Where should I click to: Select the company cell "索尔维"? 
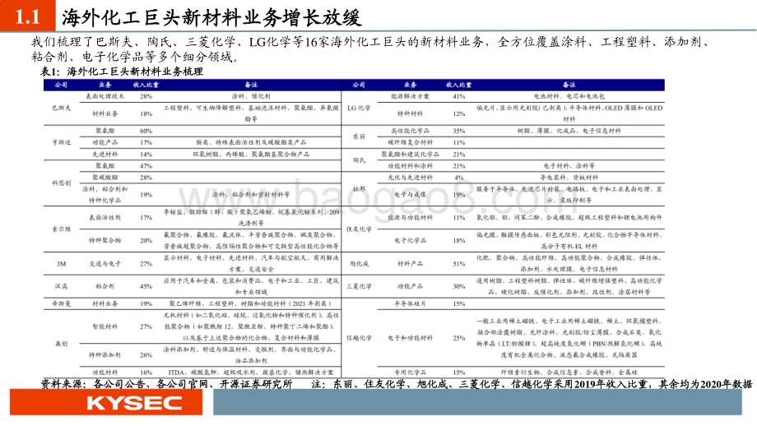pos(62,229)
